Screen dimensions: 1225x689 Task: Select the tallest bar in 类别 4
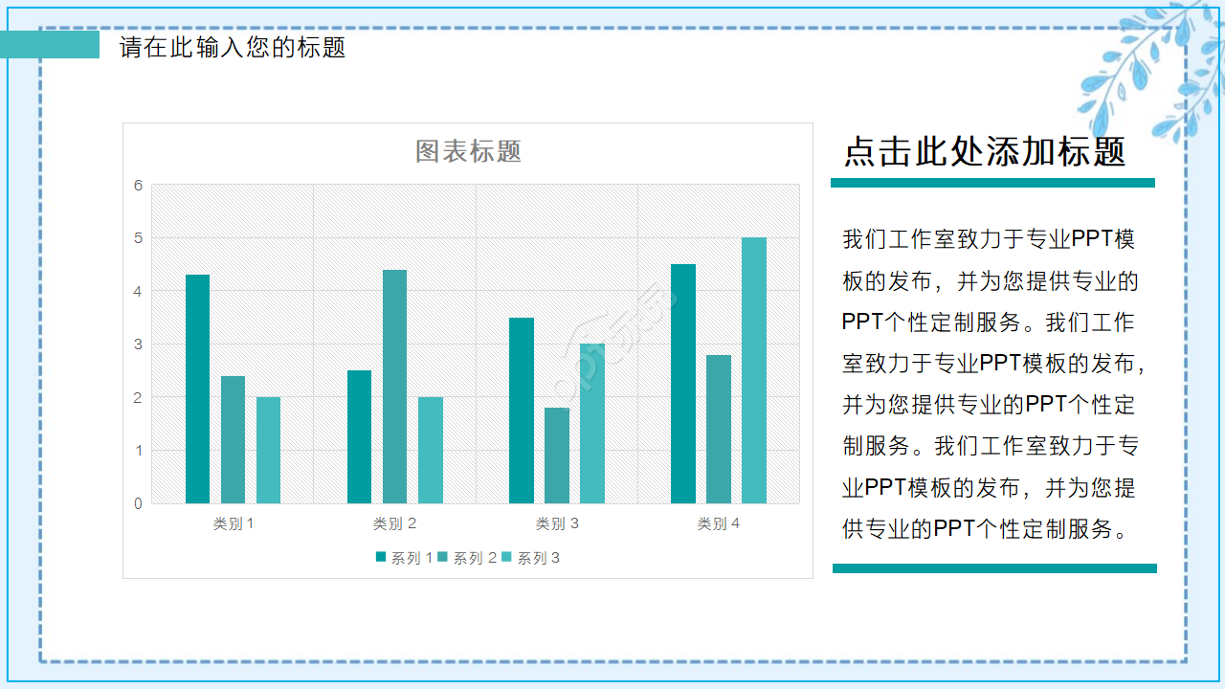pyautogui.click(x=752, y=368)
